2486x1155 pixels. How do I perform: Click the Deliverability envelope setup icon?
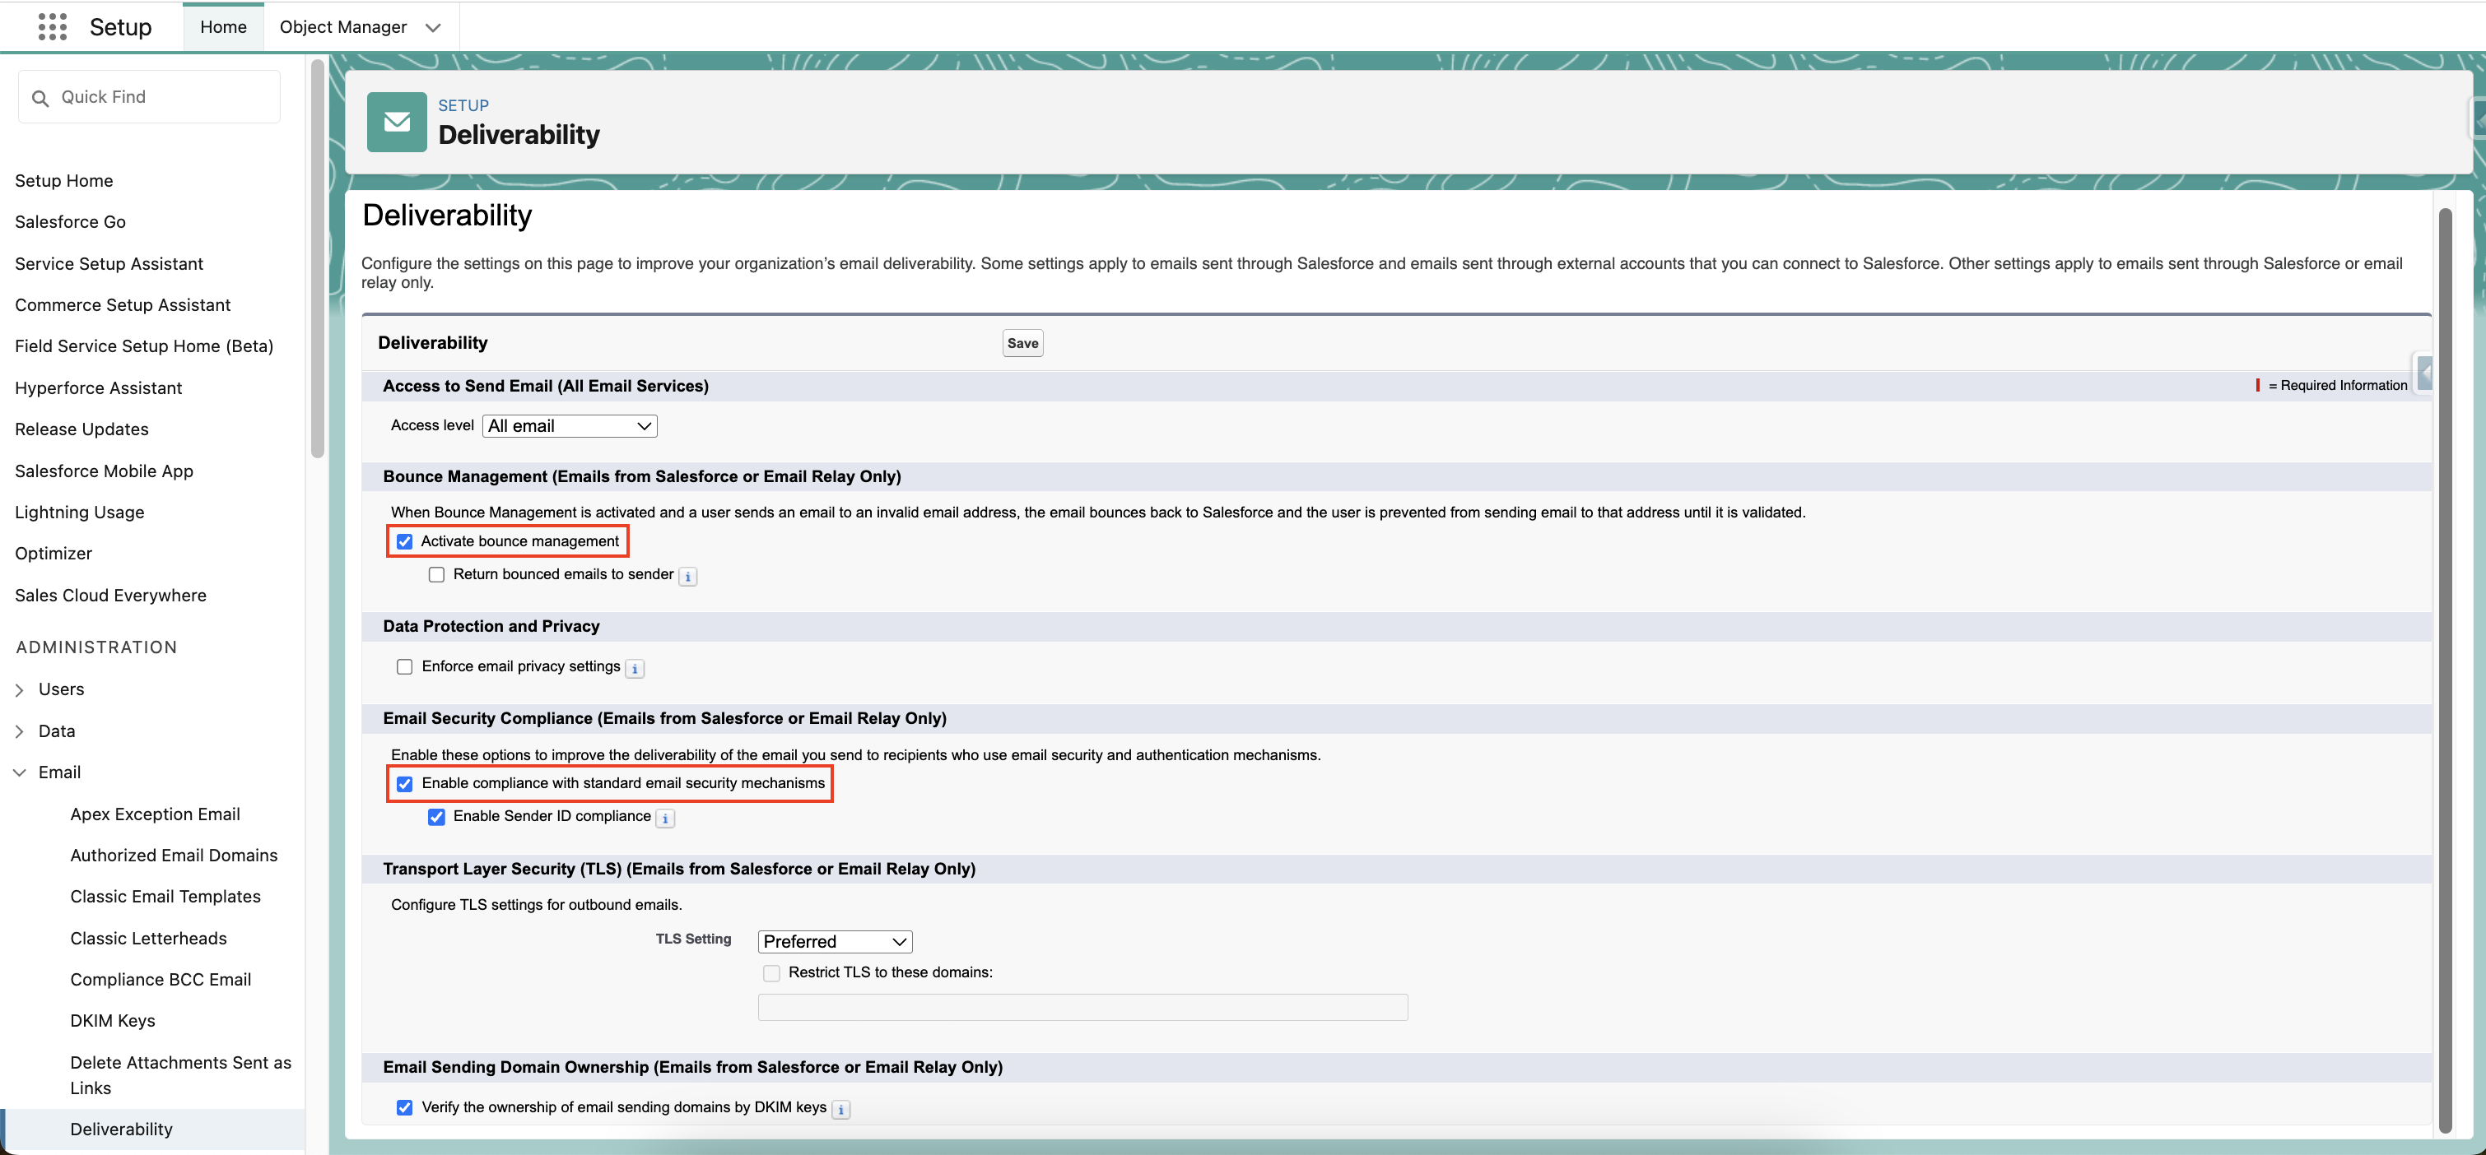(x=396, y=122)
